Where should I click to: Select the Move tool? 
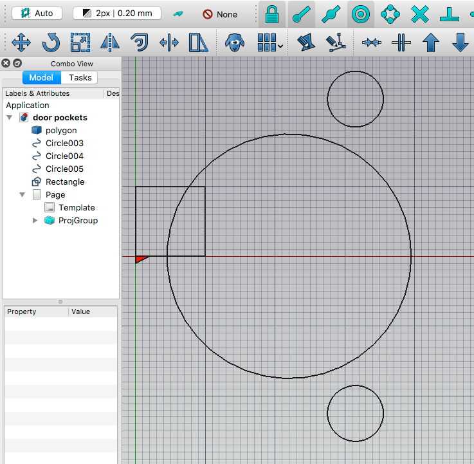tap(21, 43)
